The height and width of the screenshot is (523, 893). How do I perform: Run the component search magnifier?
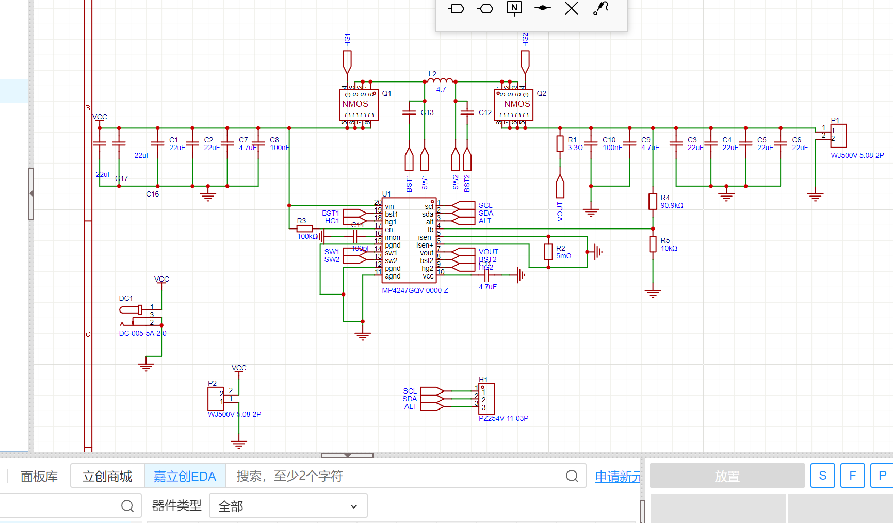tap(572, 476)
